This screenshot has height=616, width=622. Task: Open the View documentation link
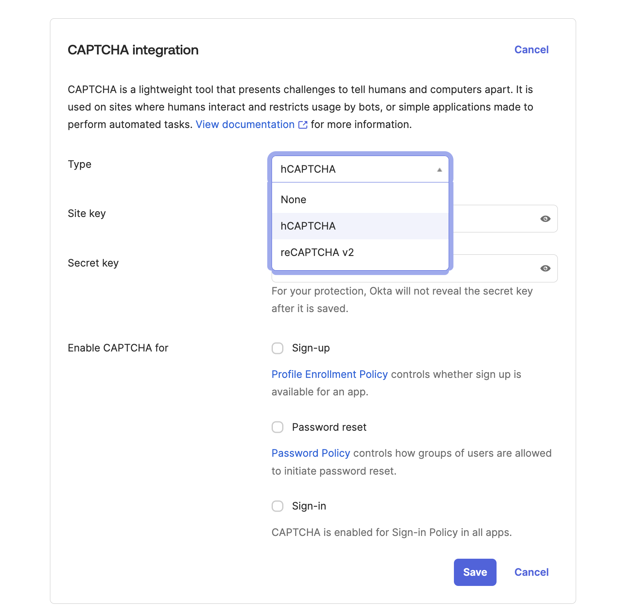[244, 124]
